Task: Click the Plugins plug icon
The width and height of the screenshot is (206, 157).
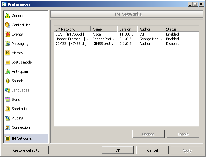Action: click(x=7, y=118)
